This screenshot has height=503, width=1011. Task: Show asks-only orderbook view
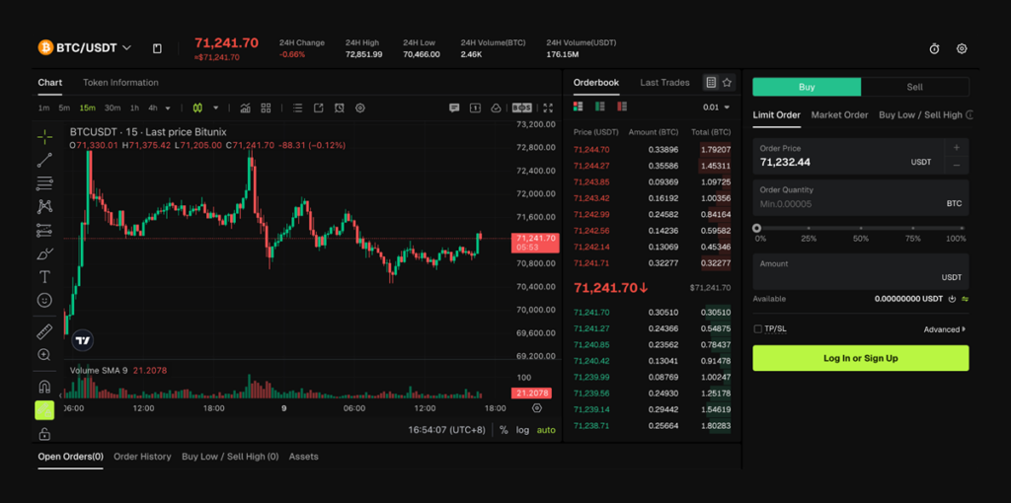[622, 107]
